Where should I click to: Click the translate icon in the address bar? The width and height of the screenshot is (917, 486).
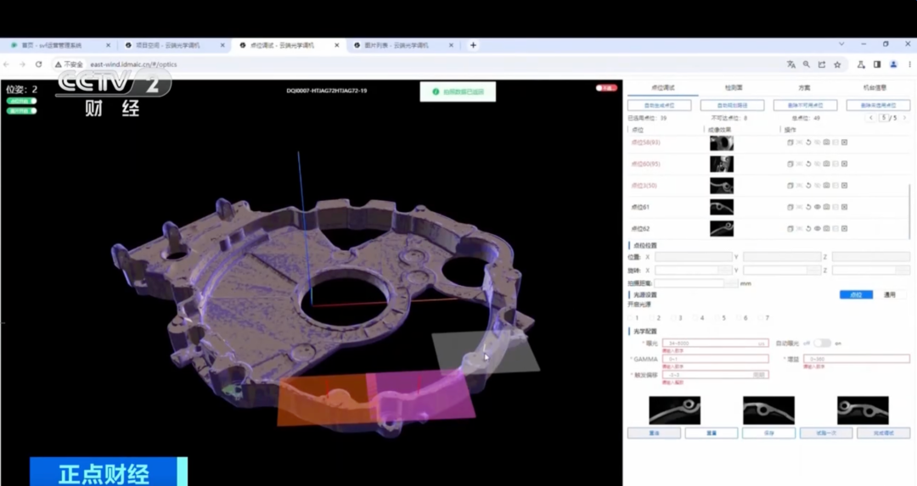pos(790,64)
